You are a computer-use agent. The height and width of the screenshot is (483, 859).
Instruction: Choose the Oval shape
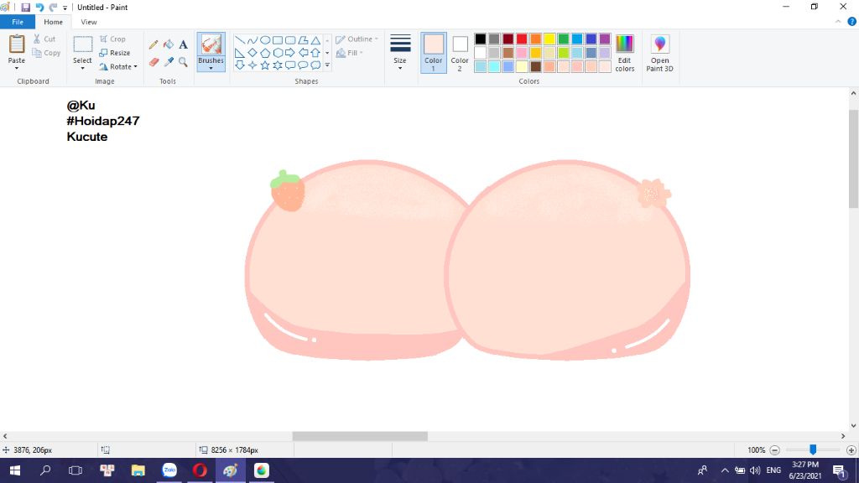click(x=264, y=40)
